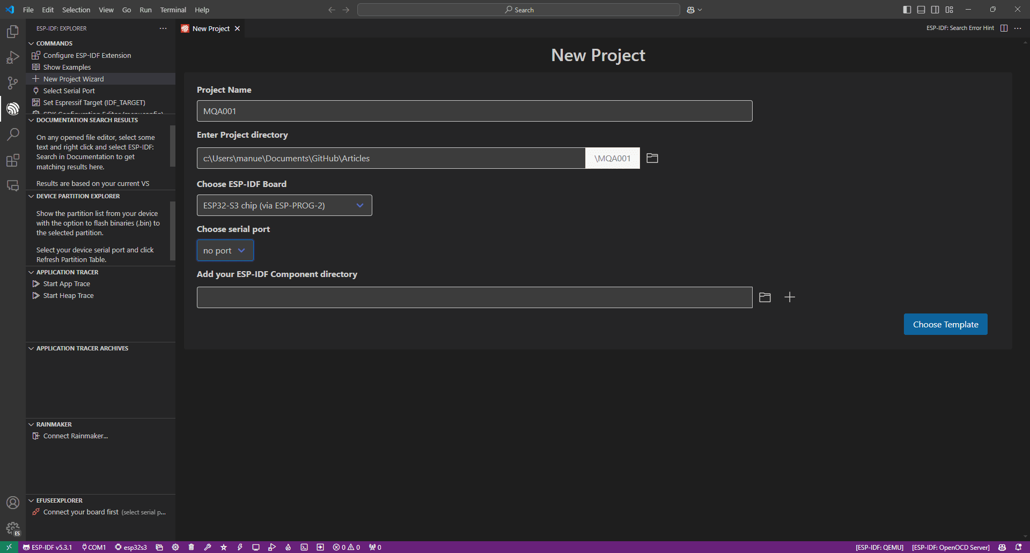Click execute custom task icon in status bar

(320, 547)
